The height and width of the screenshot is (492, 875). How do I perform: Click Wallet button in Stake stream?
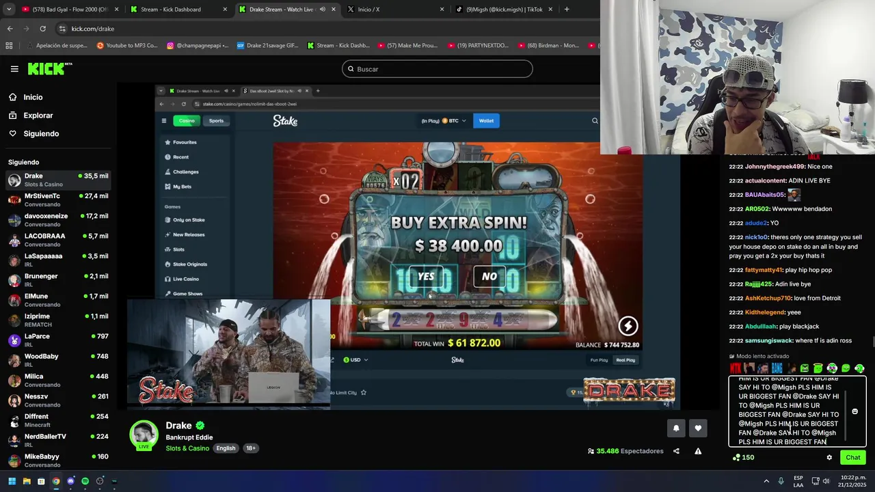(x=486, y=121)
